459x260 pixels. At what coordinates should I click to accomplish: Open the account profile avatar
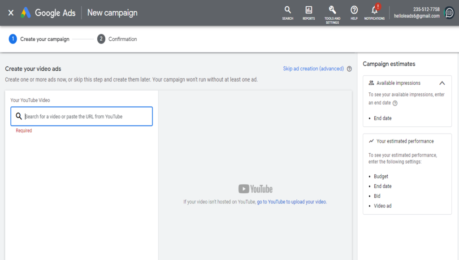click(449, 13)
